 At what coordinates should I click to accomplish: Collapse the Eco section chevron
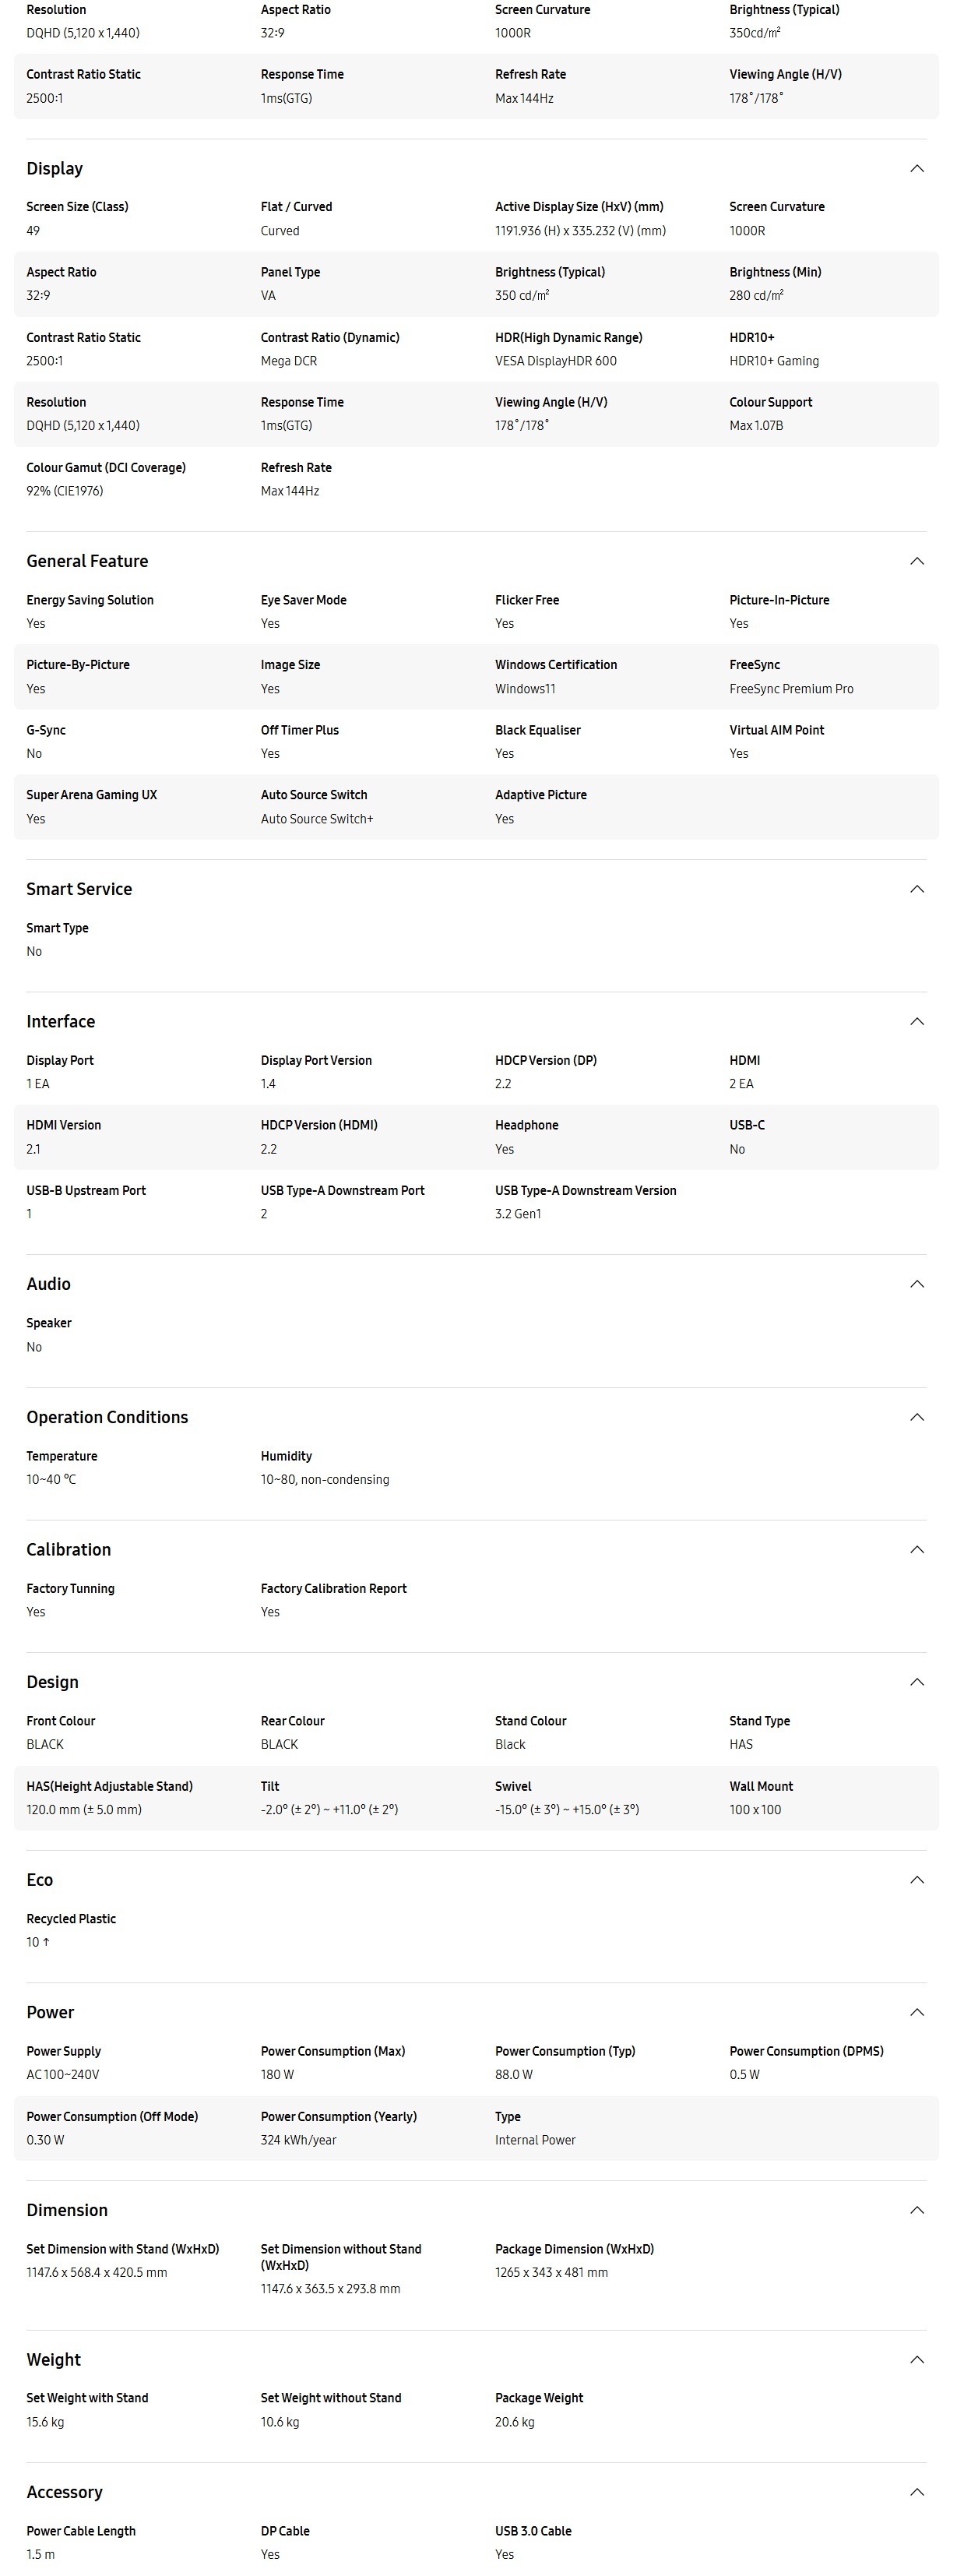(916, 1880)
